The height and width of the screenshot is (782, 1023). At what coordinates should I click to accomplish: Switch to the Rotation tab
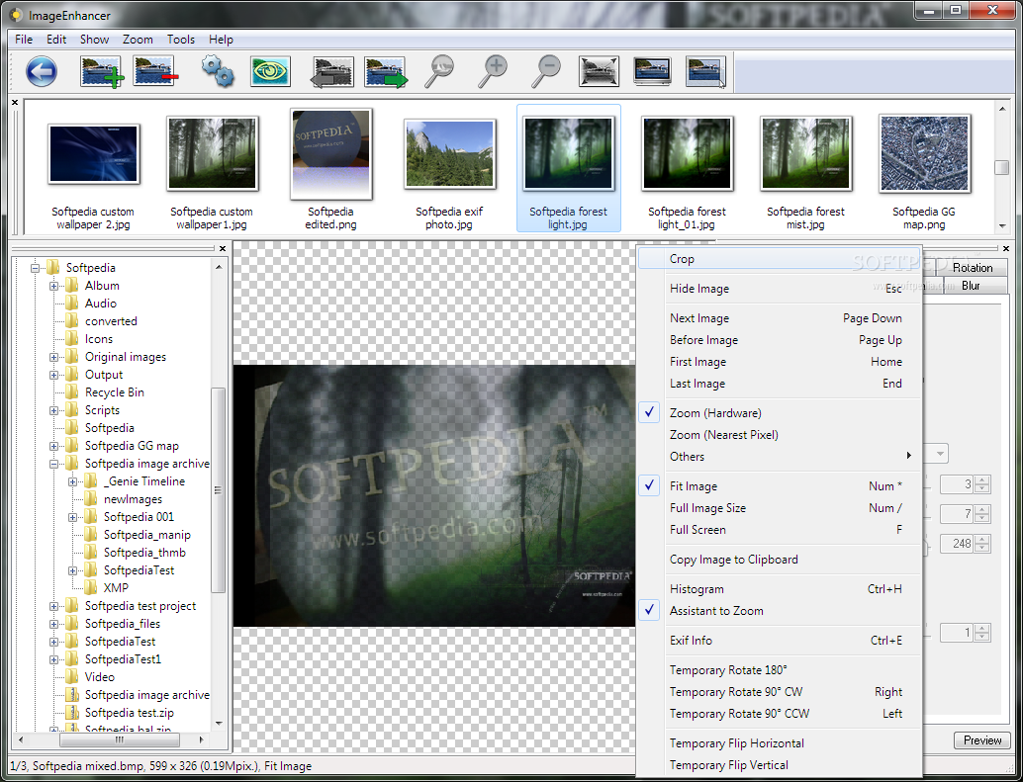point(972,268)
